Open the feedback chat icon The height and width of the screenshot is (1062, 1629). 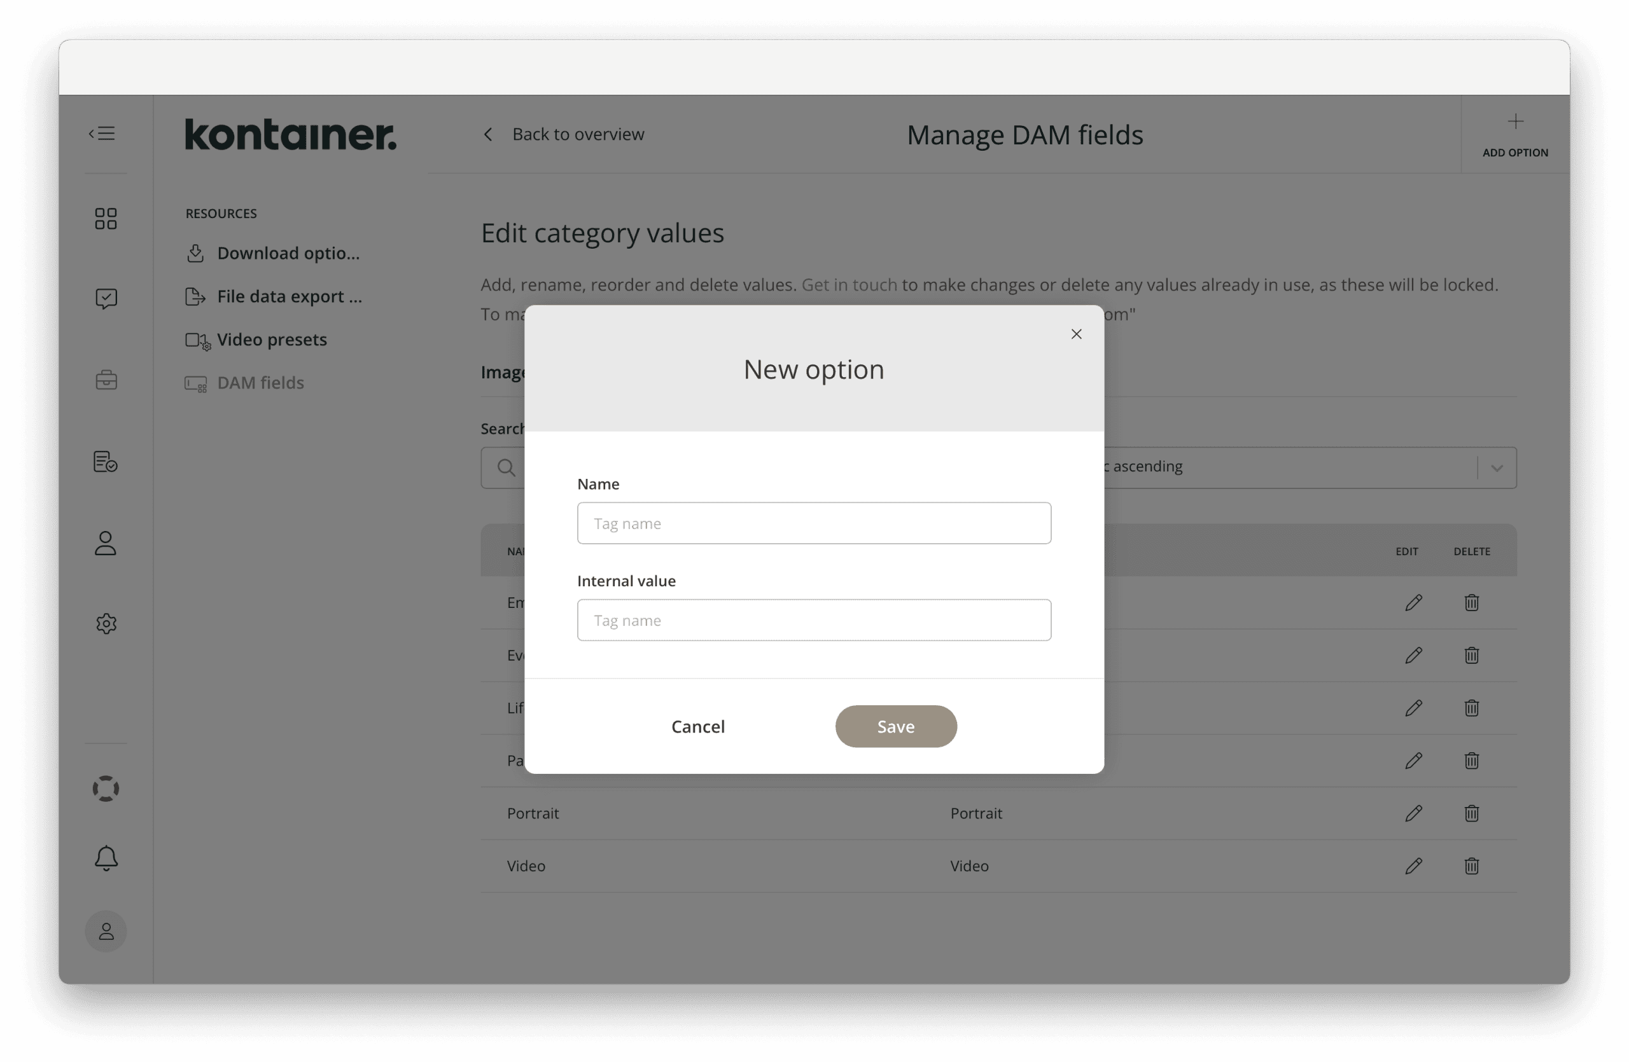pos(106,298)
